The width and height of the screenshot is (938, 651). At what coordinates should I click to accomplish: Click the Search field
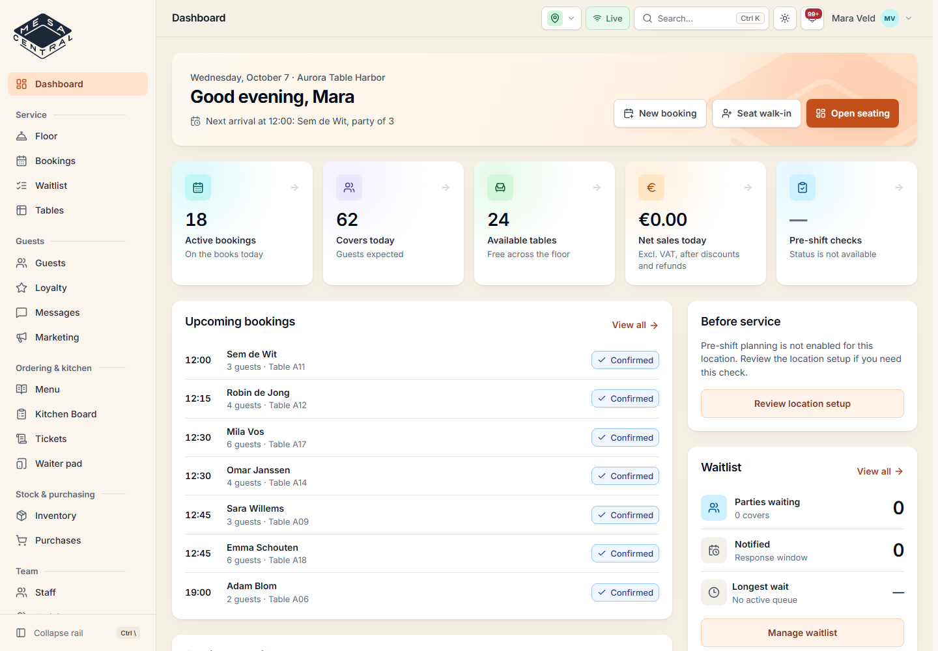(x=702, y=18)
